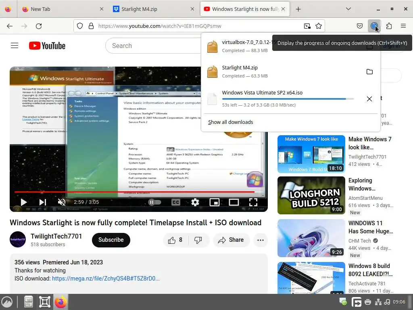
Task: Close the Starlight M4.zip tab
Action: (x=192, y=9)
